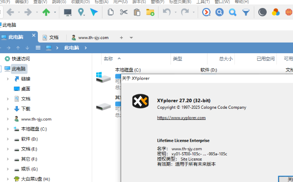Expand the 文档 tree node
293x182 pixels.
click(x=8, y=99)
